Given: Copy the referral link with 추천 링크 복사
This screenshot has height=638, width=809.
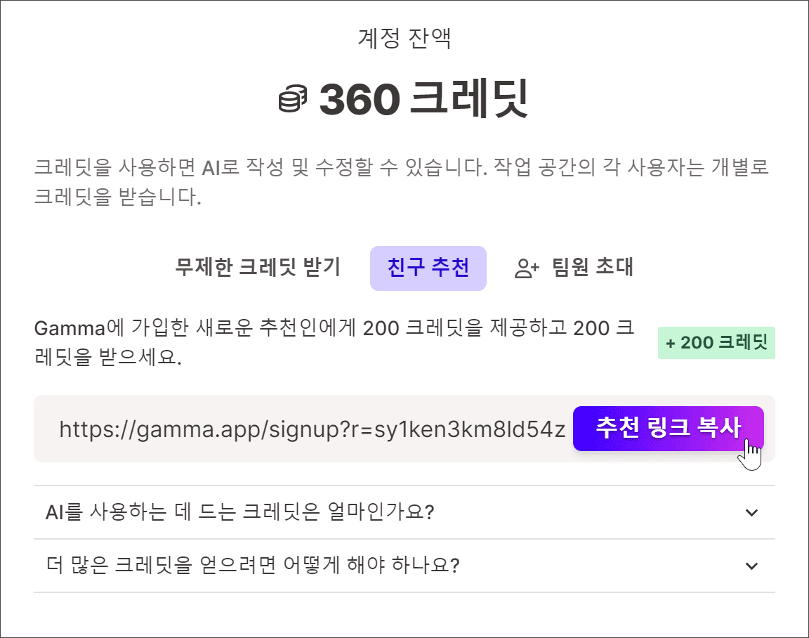Looking at the screenshot, I should (x=668, y=429).
